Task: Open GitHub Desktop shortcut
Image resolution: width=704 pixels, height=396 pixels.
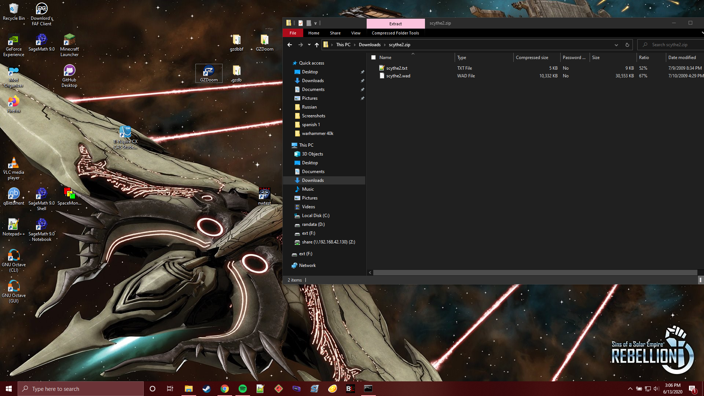Action: (x=69, y=76)
